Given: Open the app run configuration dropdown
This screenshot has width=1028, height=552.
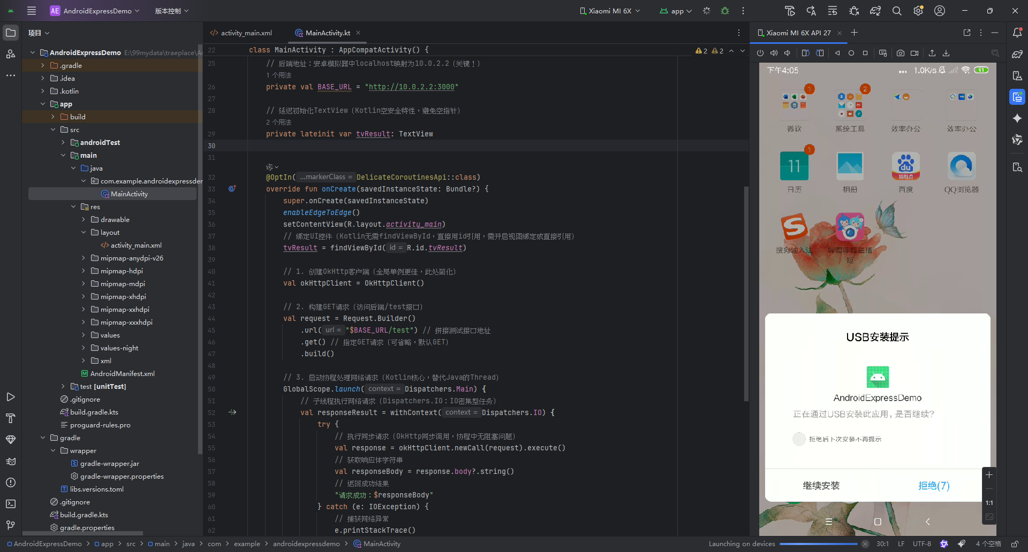Looking at the screenshot, I should pyautogui.click(x=676, y=11).
